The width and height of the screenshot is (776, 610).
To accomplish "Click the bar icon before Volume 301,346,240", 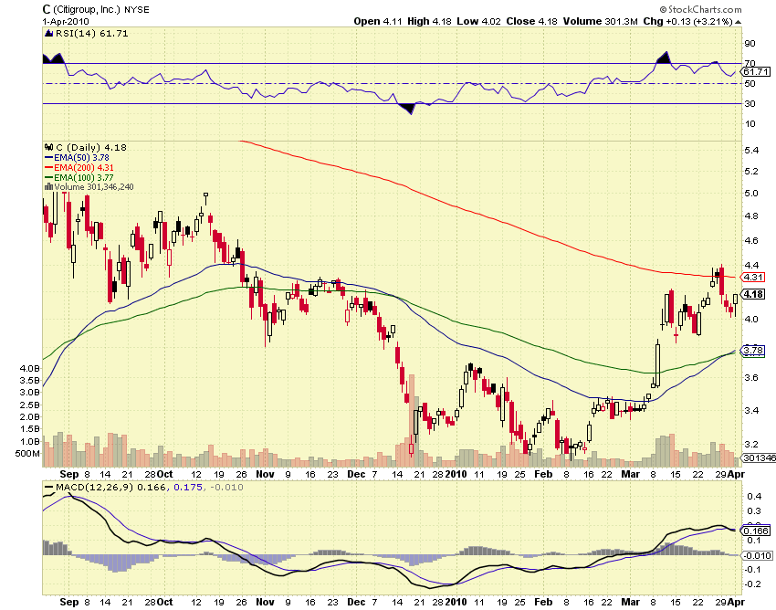I will 48,186.
